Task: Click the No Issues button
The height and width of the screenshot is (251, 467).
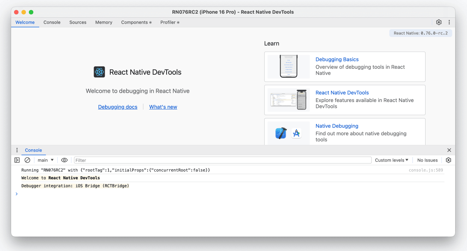Action: 427,160
